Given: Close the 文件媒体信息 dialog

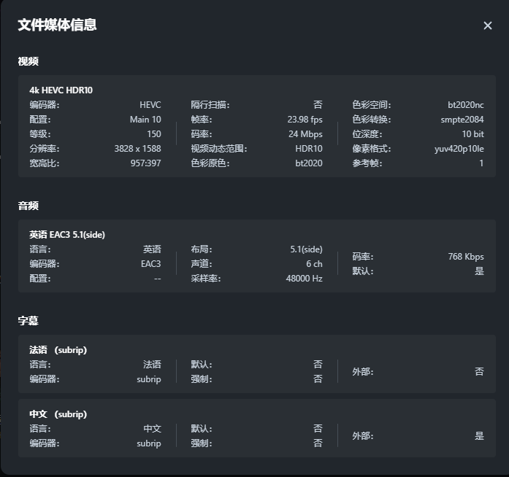Looking at the screenshot, I should coord(488,26).
